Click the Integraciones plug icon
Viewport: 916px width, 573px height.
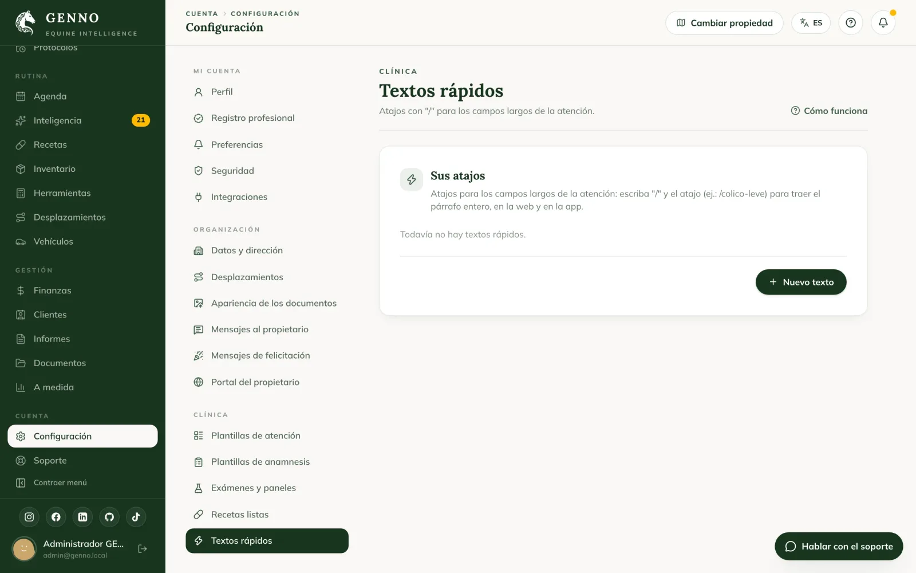point(199,197)
